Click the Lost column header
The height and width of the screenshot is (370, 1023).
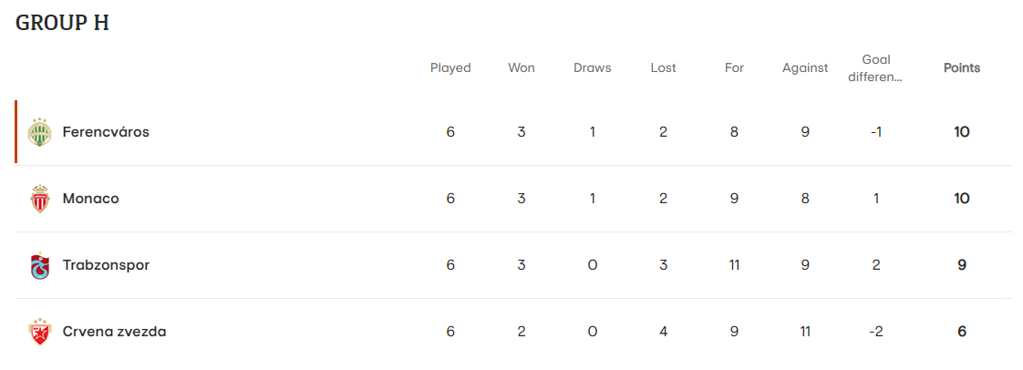coord(664,68)
